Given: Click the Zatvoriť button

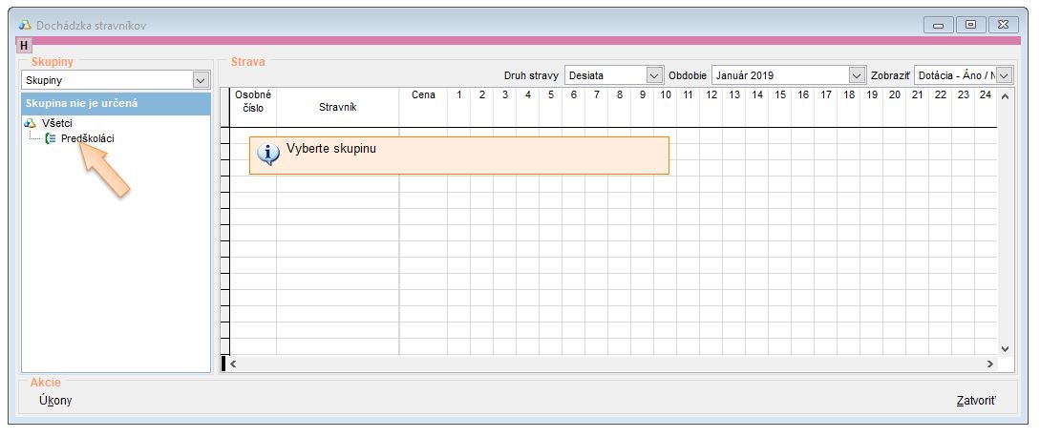Looking at the screenshot, I should 975,401.
